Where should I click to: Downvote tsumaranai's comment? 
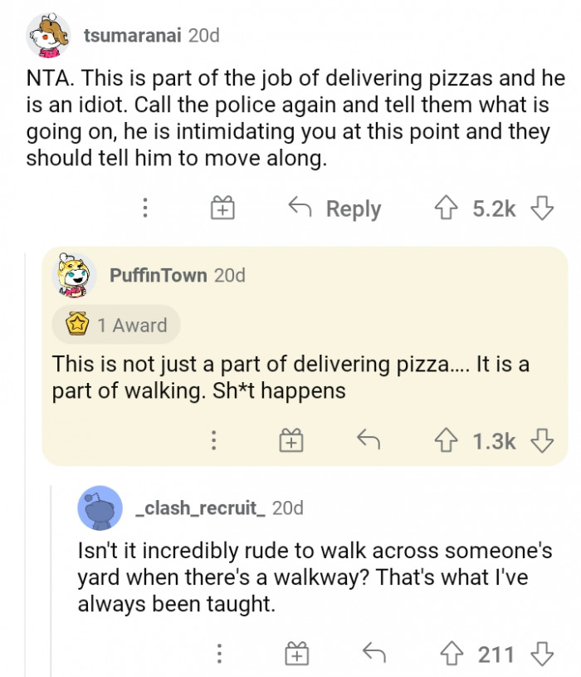[x=541, y=208]
